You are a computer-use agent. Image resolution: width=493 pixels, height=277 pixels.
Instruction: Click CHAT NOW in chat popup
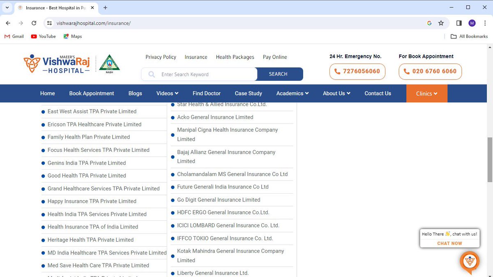(x=449, y=243)
